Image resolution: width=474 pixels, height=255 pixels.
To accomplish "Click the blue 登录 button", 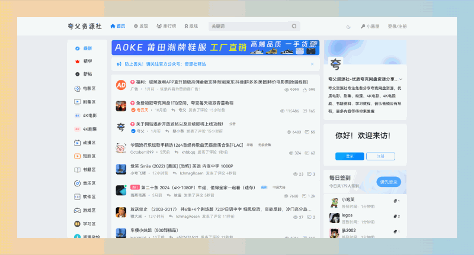I will click(350, 156).
